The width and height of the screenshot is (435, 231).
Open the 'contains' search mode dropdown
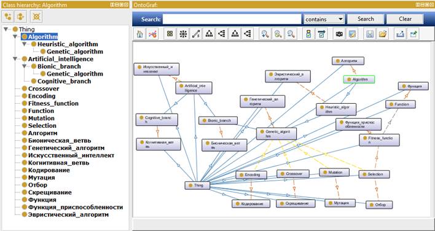[324, 19]
